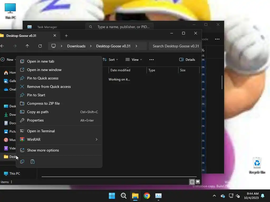
Task: Open Properties from context menu
Action: tap(59, 120)
